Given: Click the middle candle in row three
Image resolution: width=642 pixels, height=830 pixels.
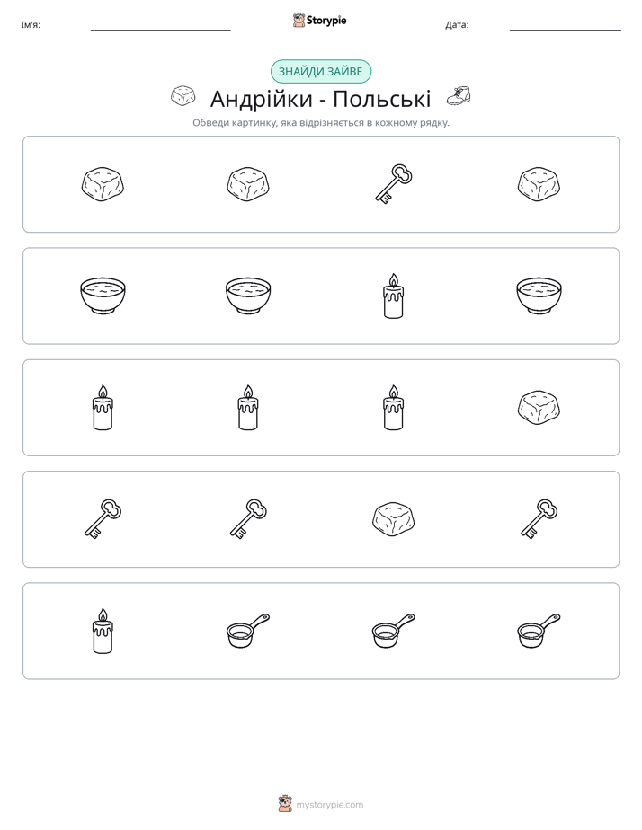Looking at the screenshot, I should tap(248, 408).
